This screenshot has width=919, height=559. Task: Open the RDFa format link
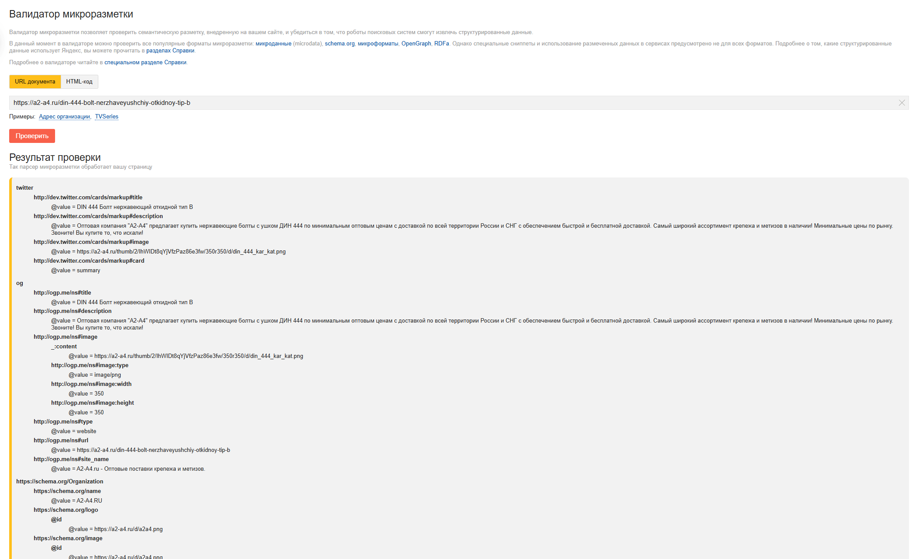(x=441, y=44)
